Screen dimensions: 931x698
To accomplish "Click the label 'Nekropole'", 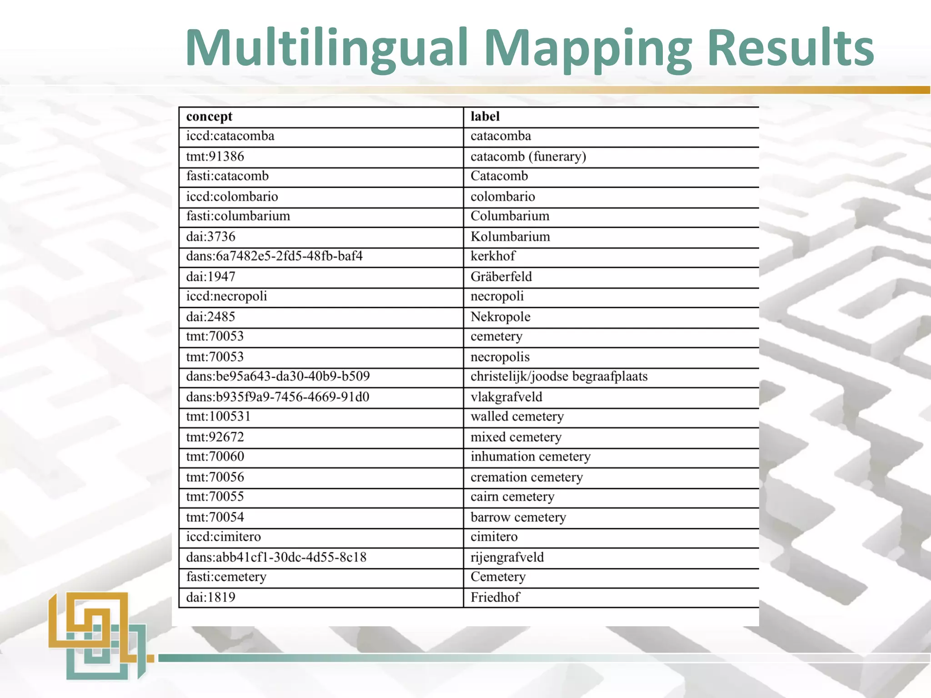I will click(501, 317).
